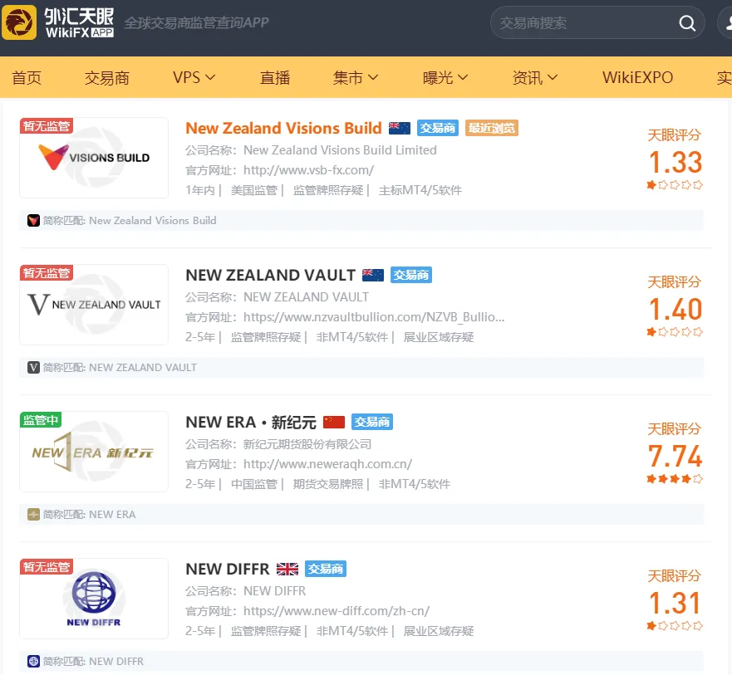Click 简称匹配: NEW ZEALAND VAULT row
The height and width of the screenshot is (675, 732).
click(361, 368)
